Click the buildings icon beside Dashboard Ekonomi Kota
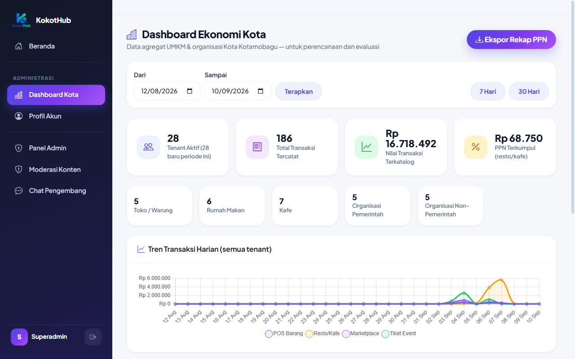This screenshot has height=359, width=575. [132, 35]
